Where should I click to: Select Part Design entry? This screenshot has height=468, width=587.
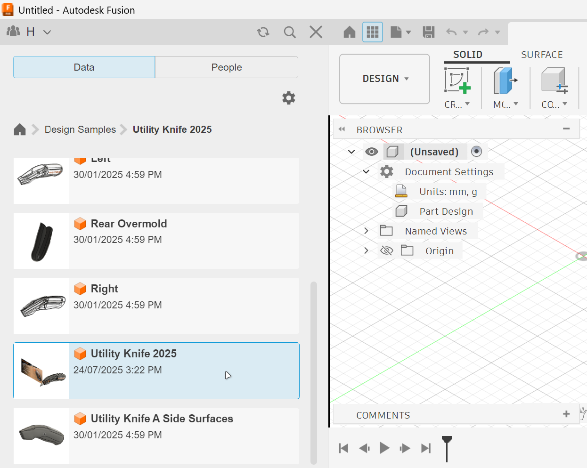coord(446,211)
